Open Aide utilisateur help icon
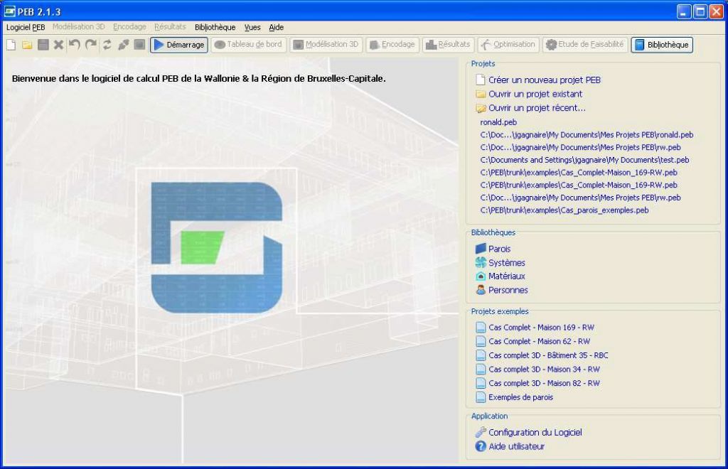The width and height of the screenshot is (728, 469). tap(481, 446)
